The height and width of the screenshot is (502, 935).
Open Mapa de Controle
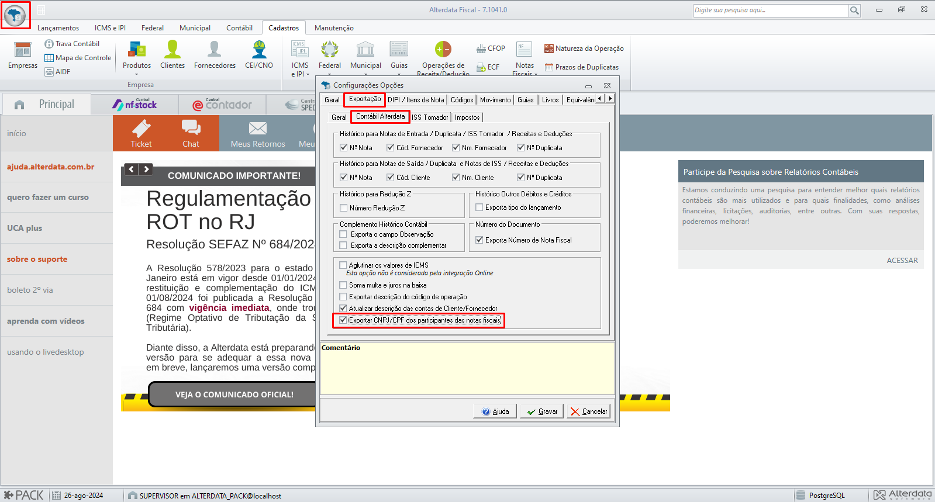pos(78,58)
